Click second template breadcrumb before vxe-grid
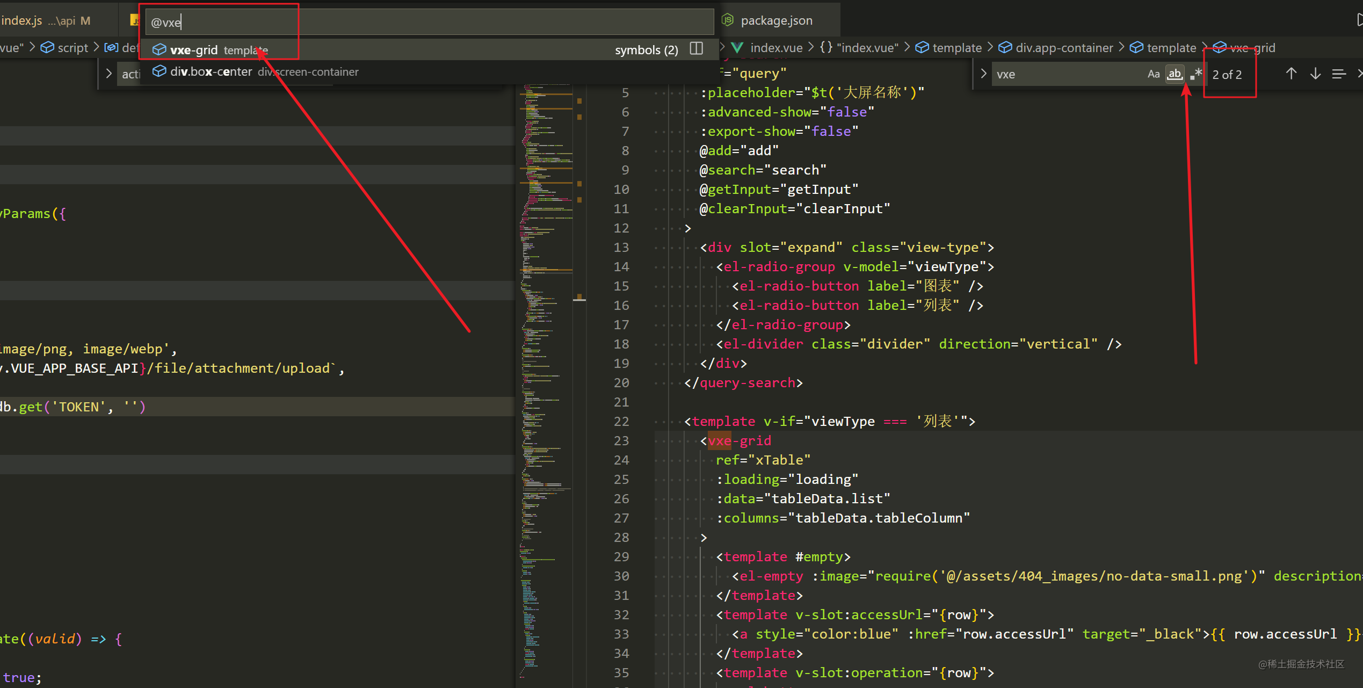1363x688 pixels. (x=1171, y=48)
